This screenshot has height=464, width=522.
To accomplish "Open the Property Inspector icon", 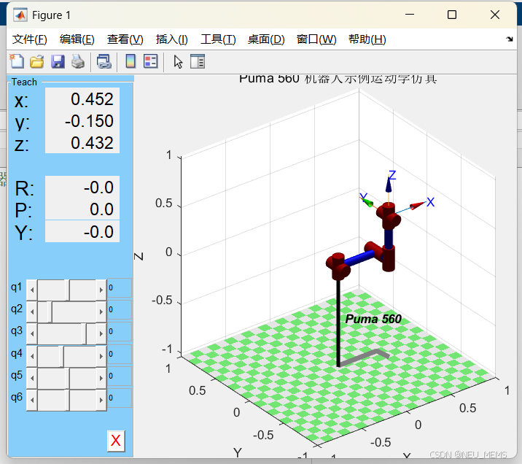I will coord(198,61).
